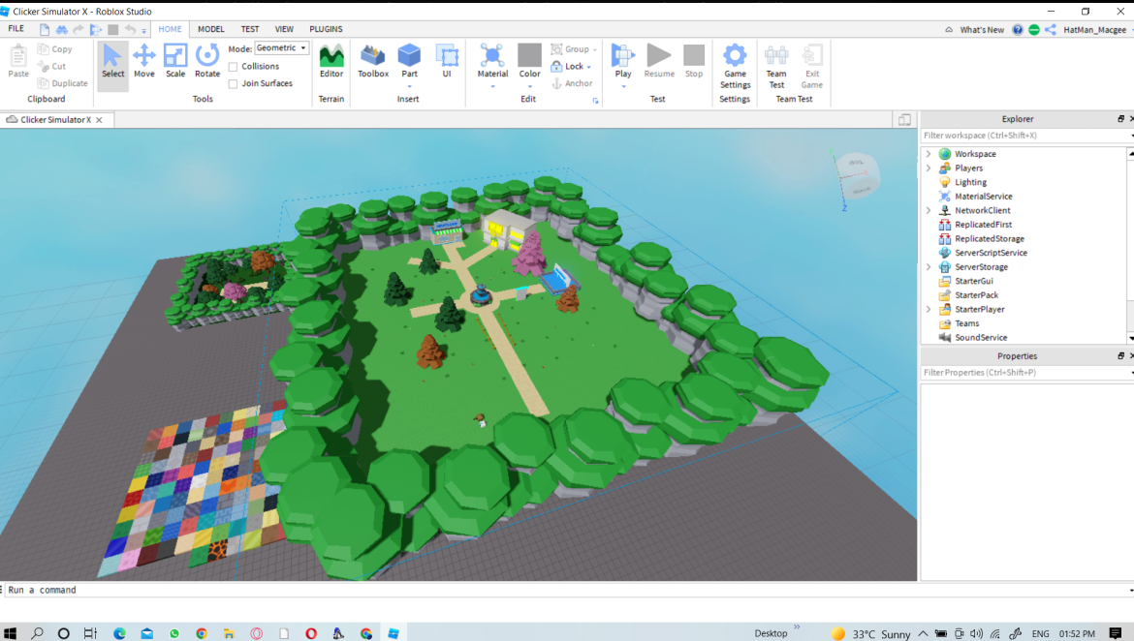Expand the StarterPlayer tree node
Image resolution: width=1134 pixels, height=641 pixels.
pyautogui.click(x=929, y=309)
